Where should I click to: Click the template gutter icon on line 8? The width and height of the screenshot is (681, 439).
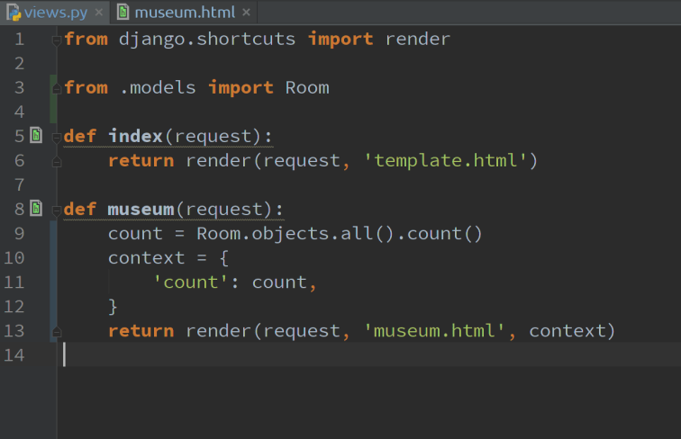tap(36, 209)
